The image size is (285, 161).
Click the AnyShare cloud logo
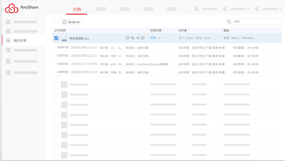coord(12,8)
